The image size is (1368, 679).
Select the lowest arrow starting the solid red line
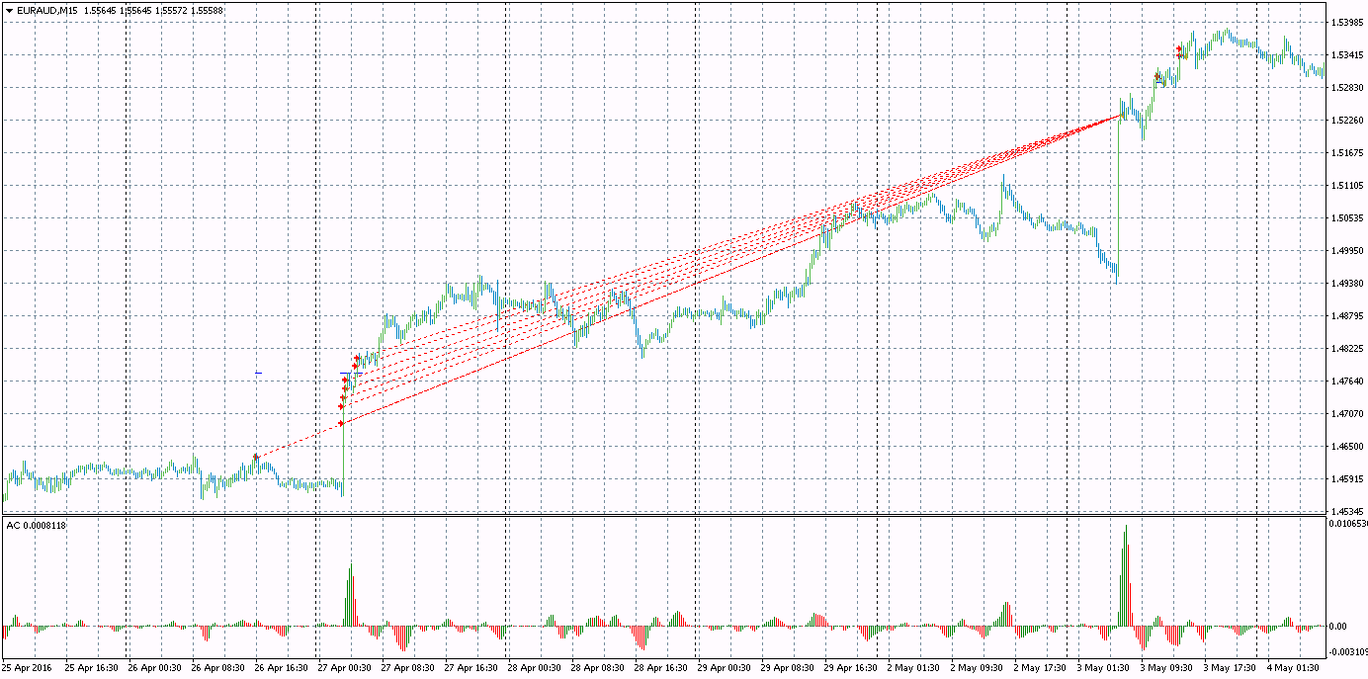(341, 423)
